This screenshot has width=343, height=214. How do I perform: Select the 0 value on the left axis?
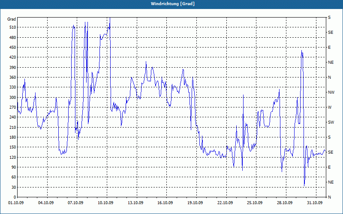[x=15, y=197]
